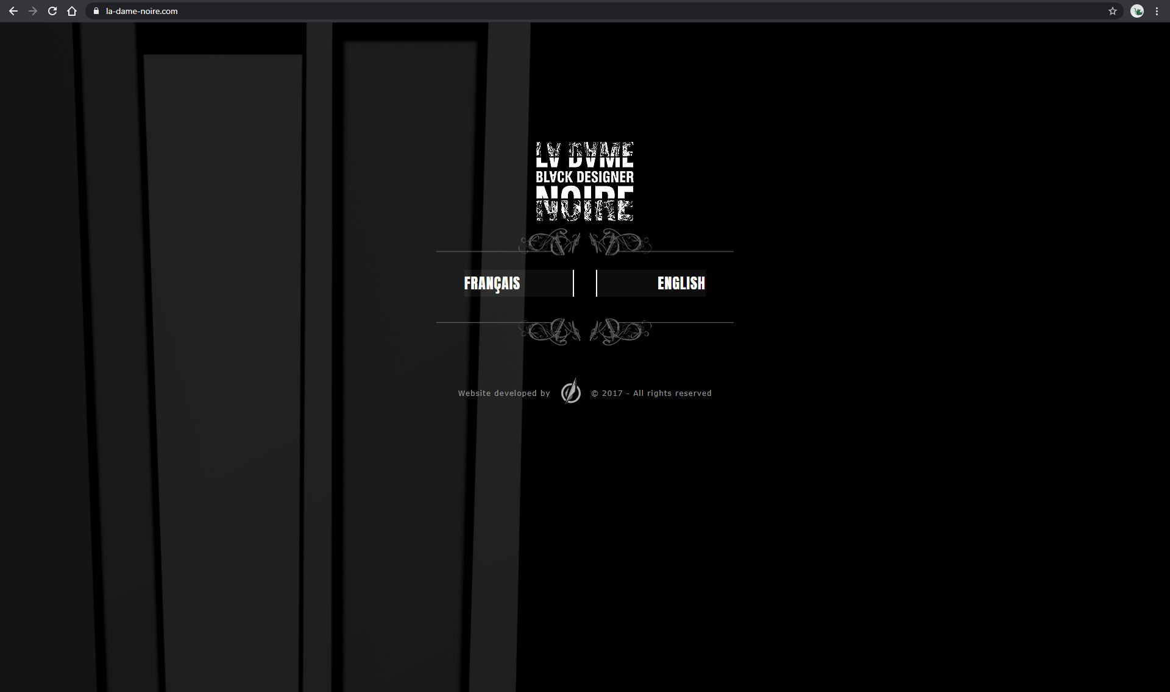
Task: Click the decorative floral divider icon top
Action: [585, 242]
